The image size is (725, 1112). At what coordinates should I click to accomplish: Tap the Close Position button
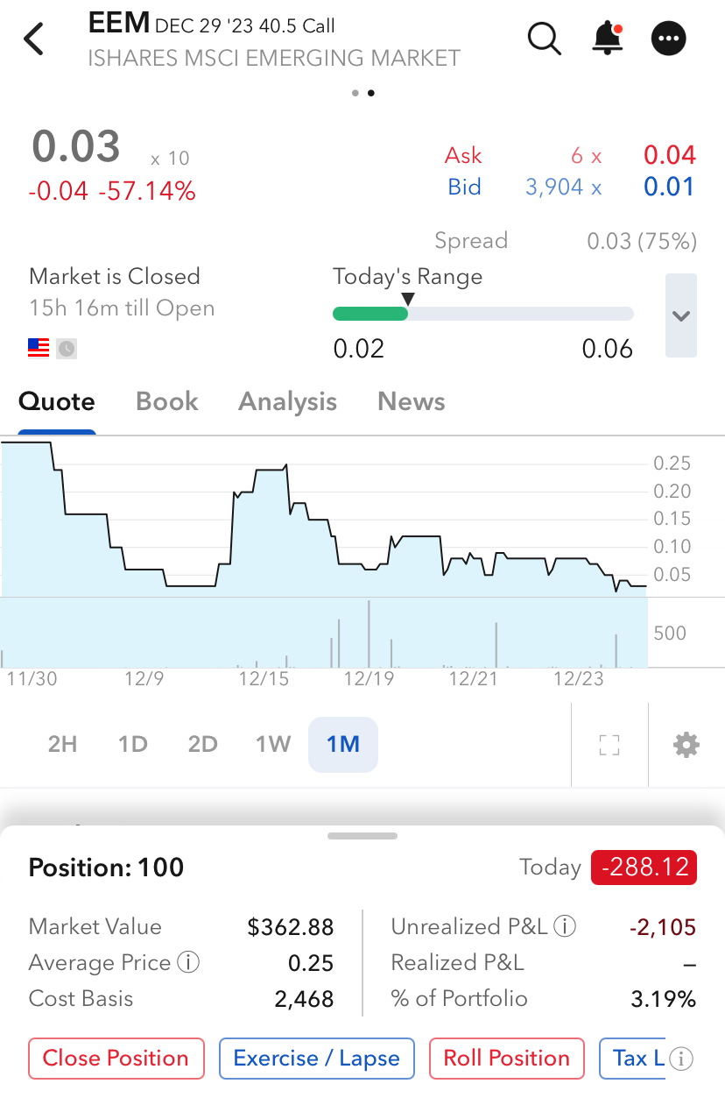[116, 1059]
